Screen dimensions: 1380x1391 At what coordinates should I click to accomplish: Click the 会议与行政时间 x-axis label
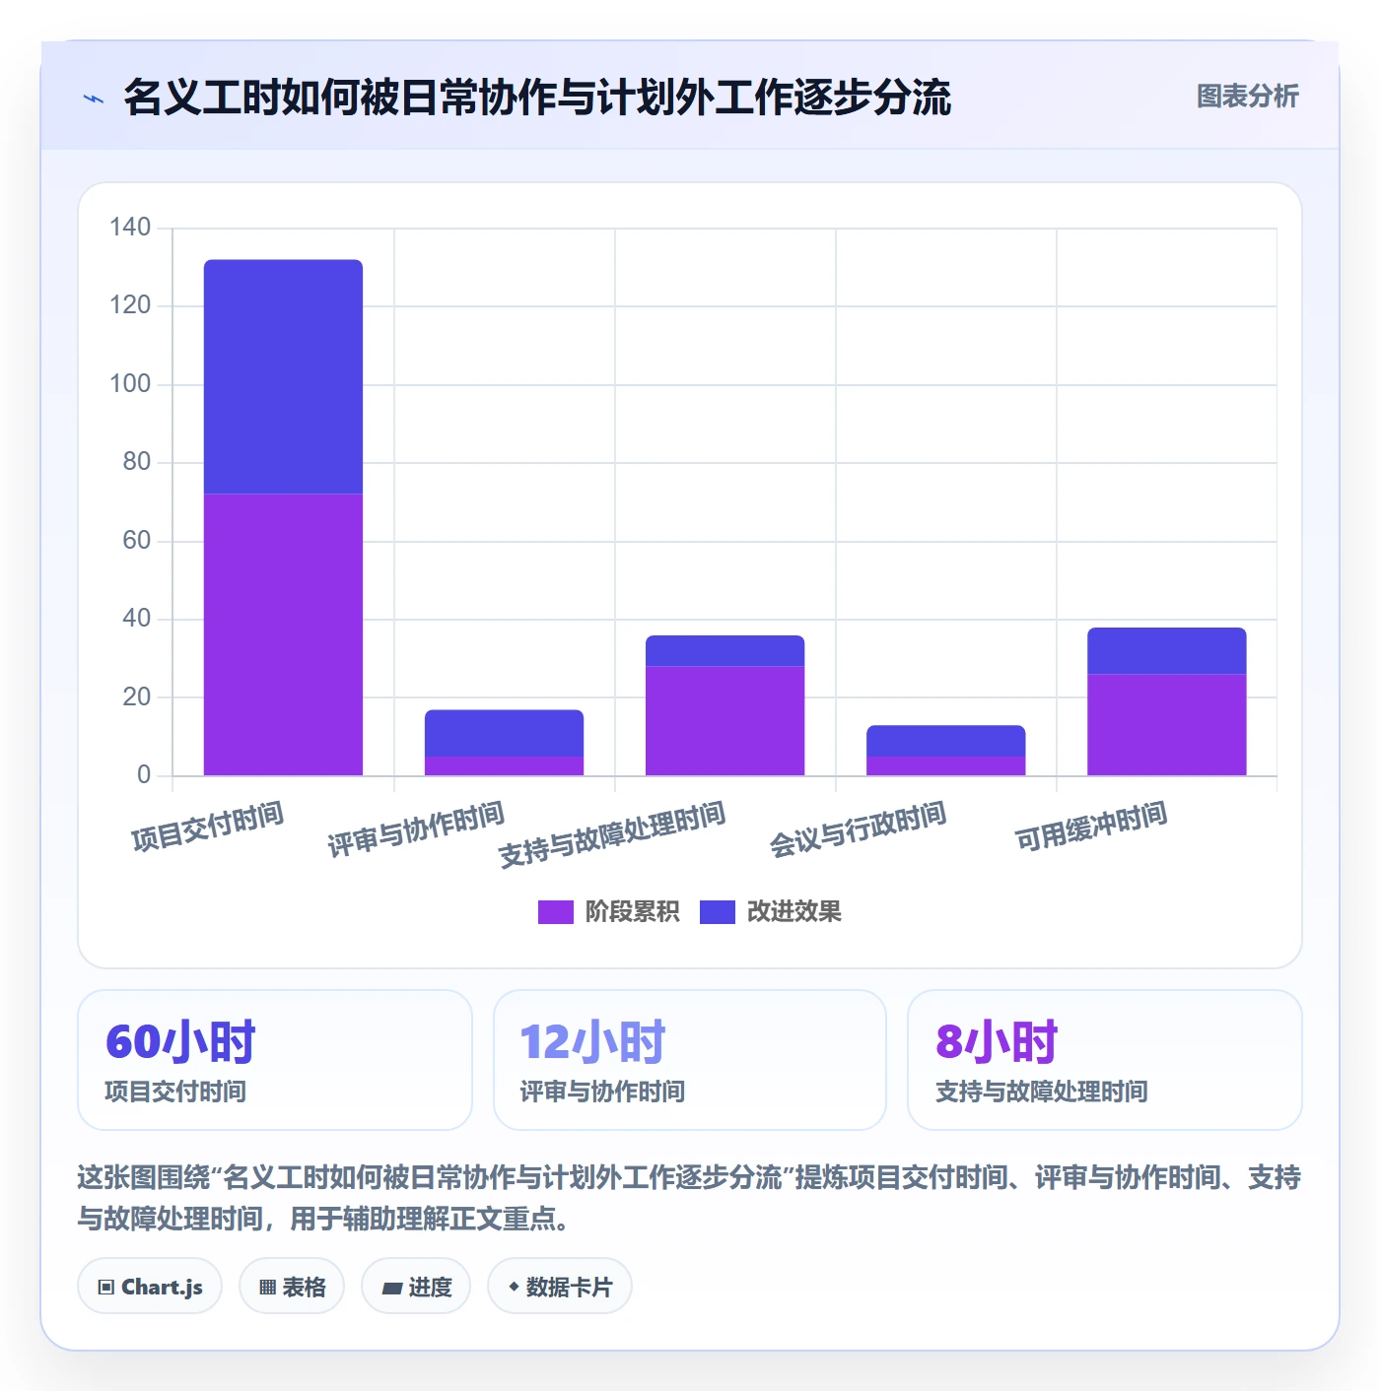(858, 829)
